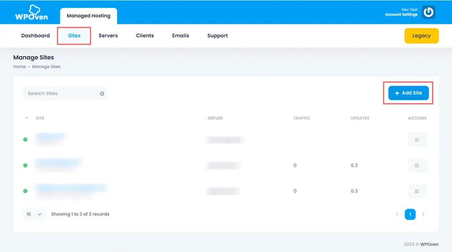The image size is (452, 252).
Task: Open the records-per-page dropdown showing 10
Action: 34,214
